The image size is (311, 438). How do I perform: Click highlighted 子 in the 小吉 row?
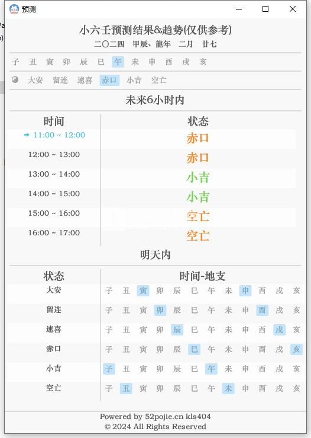point(109,369)
